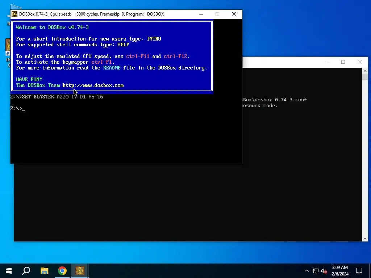Screen dimensions: 371x278
Task: Open the Windows Start menu
Action: pos(9,271)
